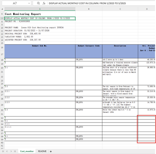Image resolution: width=156 pixels, height=154 pixels.
Task: Select budget sch 3.1.1 cell
Action: coord(40,124)
